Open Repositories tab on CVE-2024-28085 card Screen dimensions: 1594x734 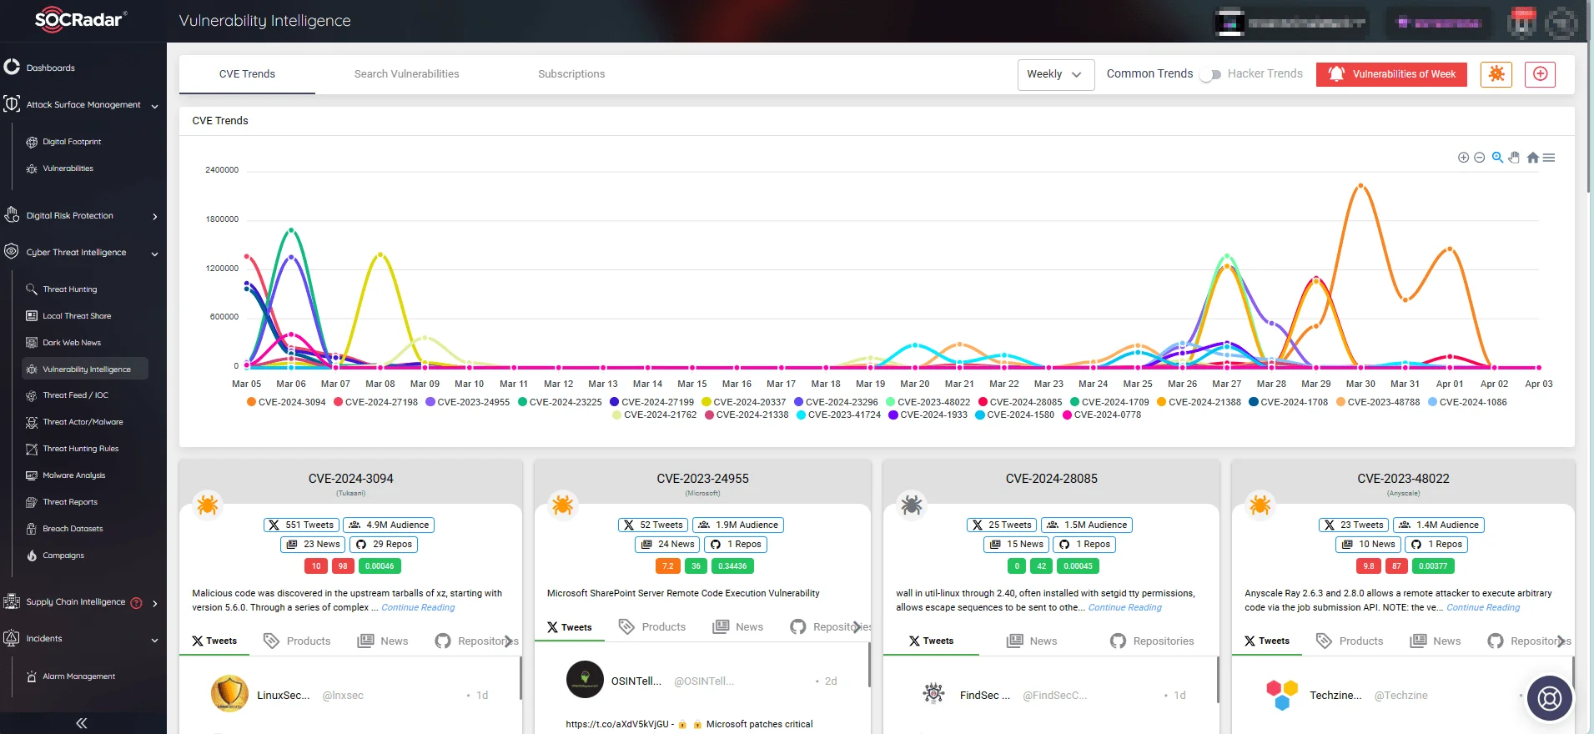tap(1152, 641)
